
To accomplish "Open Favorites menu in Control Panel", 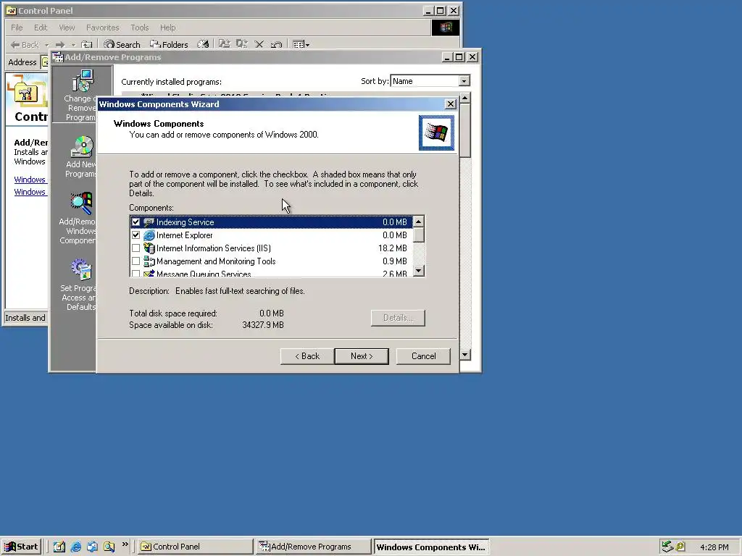I will pyautogui.click(x=103, y=28).
